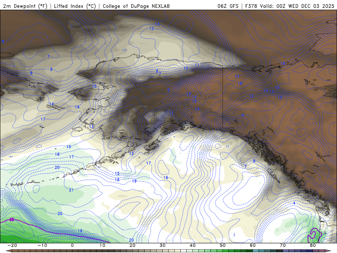Click the '70' tick on the color scale

tap(283, 245)
